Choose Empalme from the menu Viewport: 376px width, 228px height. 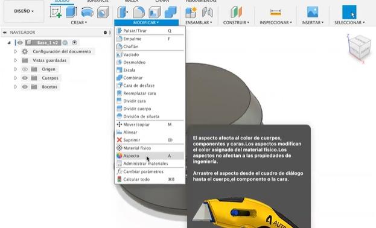pos(150,39)
